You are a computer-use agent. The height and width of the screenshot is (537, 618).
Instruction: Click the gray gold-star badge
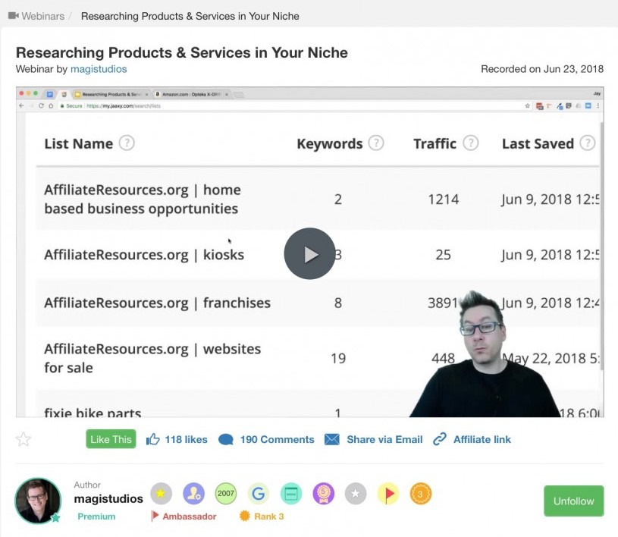pyautogui.click(x=161, y=494)
